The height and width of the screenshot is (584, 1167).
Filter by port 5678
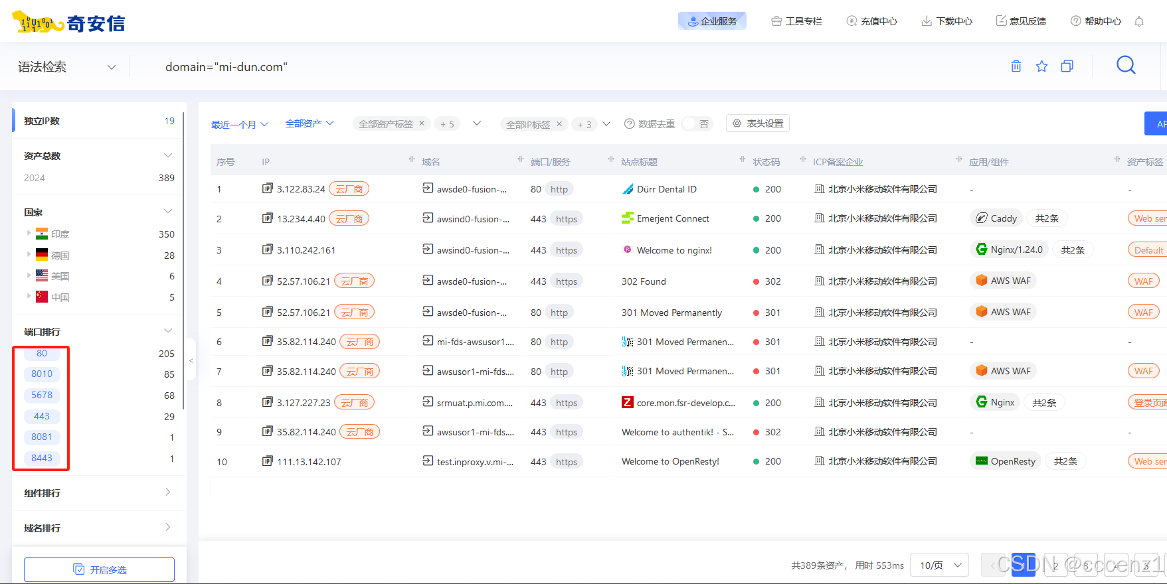[x=42, y=395]
